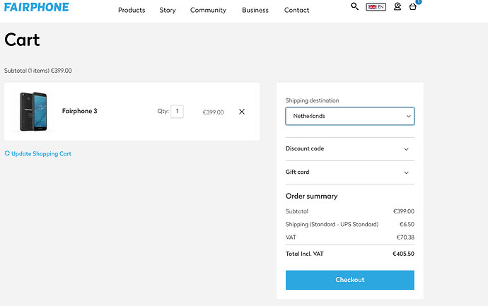
Task: Open the Fairphone 3 product thumbnail
Action: [33, 112]
